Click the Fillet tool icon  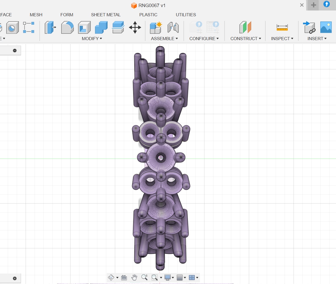(x=67, y=28)
